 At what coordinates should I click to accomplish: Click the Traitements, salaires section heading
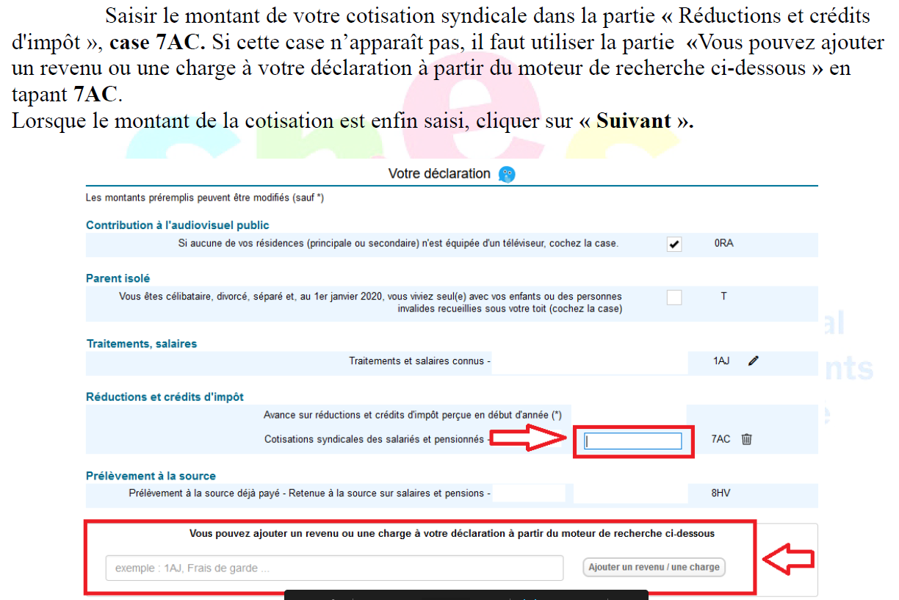(x=142, y=344)
